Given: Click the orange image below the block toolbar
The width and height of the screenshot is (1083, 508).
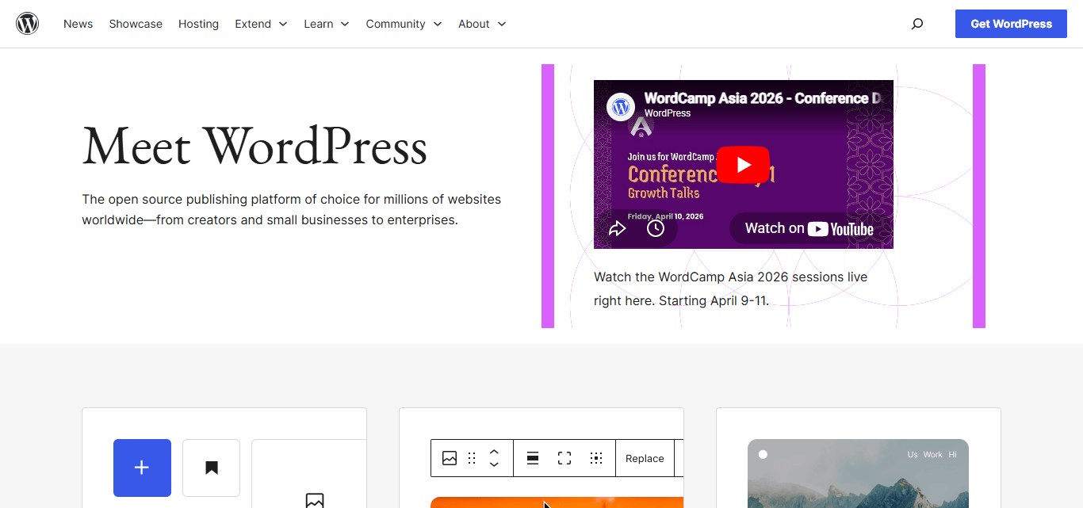Looking at the screenshot, I should pos(557,502).
